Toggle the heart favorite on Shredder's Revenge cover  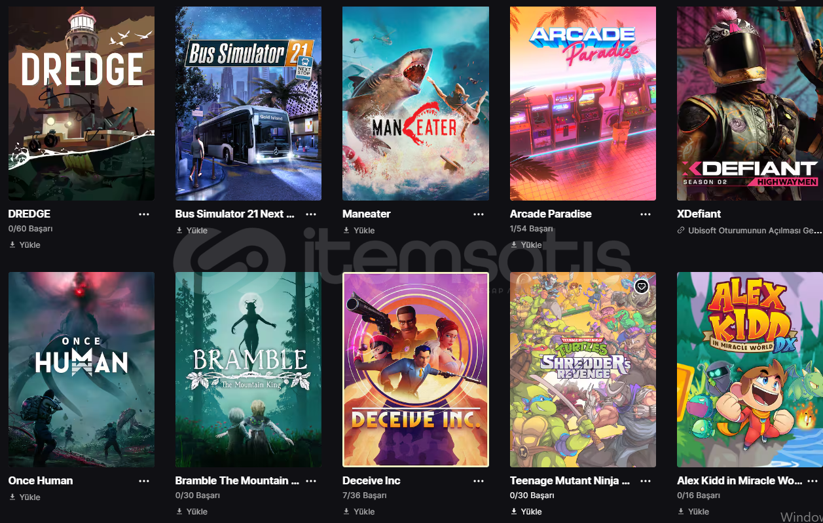pyautogui.click(x=642, y=286)
